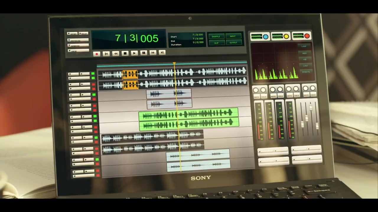
Task: Toggle the blue round indicator button
Action: pyautogui.click(x=265, y=37)
